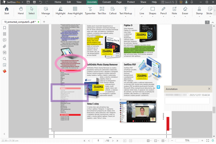Jump to the last page
The width and height of the screenshot is (216, 144).
pyautogui.click(x=117, y=141)
